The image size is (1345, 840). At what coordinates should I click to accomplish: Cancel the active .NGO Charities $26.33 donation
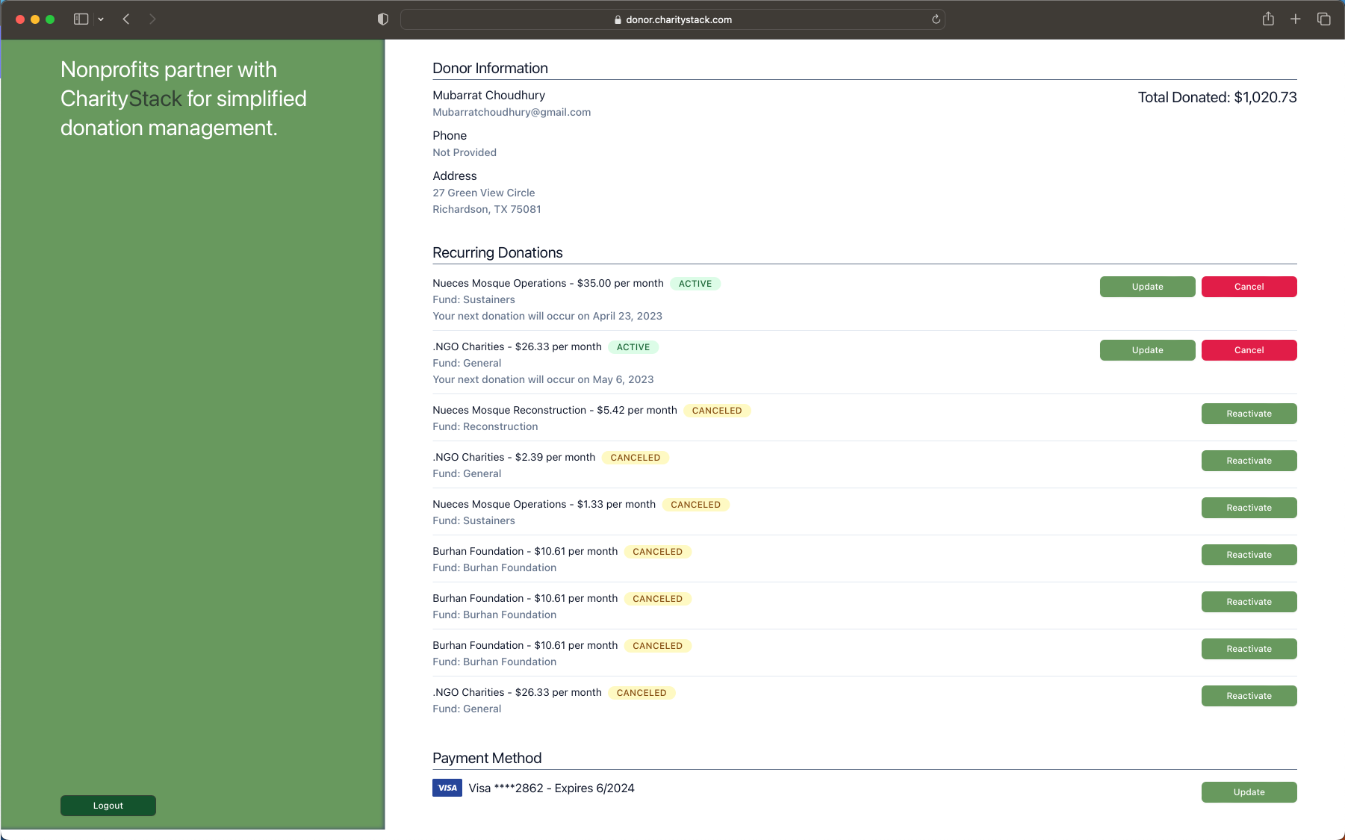(x=1249, y=350)
